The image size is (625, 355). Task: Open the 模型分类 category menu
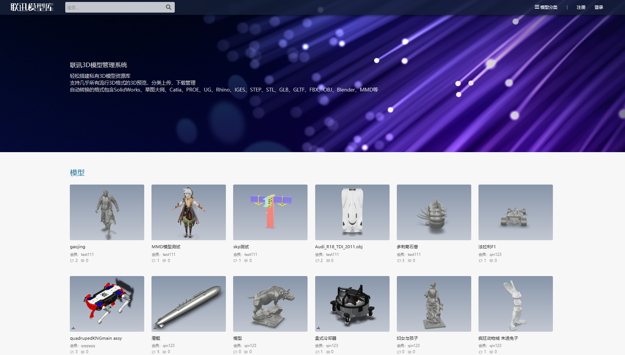pyautogui.click(x=546, y=7)
